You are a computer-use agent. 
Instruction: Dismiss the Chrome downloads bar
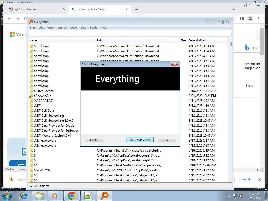click(x=259, y=179)
